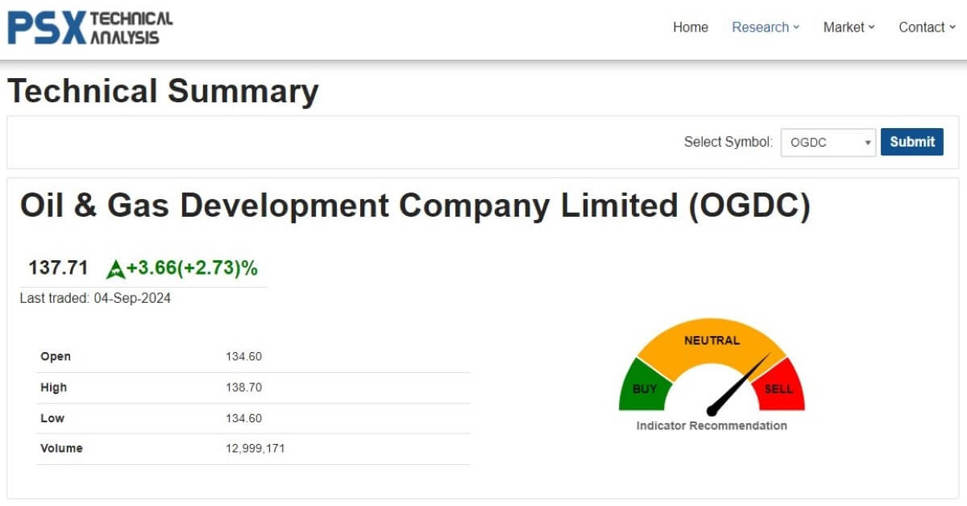Click the Open value 134.60
Screen dimensions: 967x506
[x=243, y=357]
